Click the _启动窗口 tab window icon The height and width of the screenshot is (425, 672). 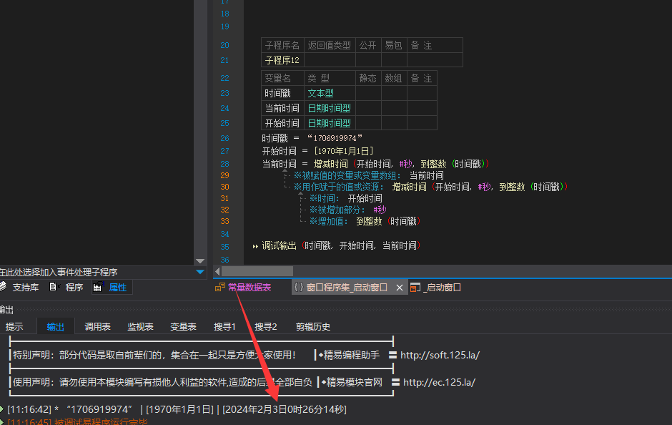click(x=415, y=288)
